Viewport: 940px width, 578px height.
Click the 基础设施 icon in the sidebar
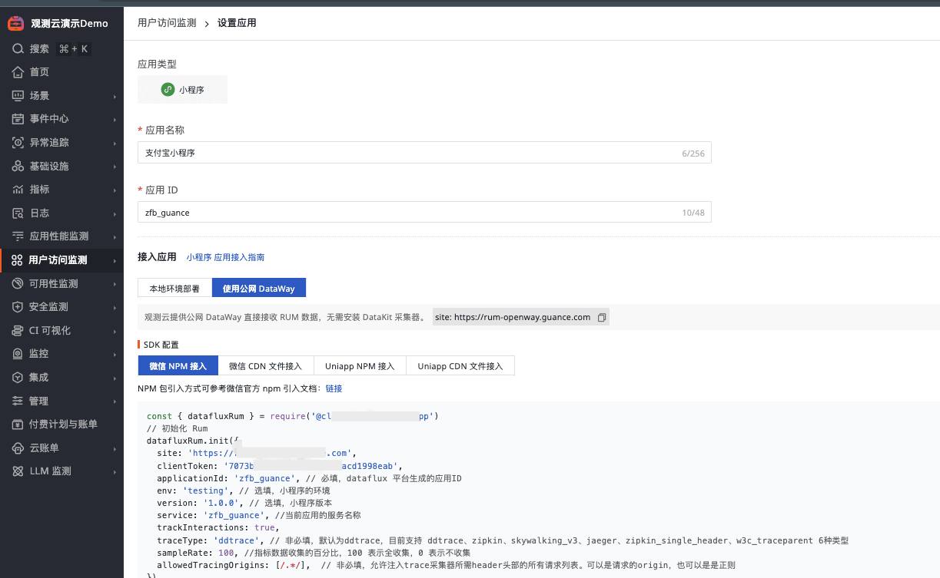(18, 167)
